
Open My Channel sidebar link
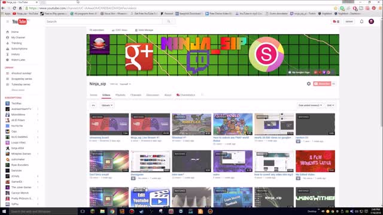[x=18, y=38]
